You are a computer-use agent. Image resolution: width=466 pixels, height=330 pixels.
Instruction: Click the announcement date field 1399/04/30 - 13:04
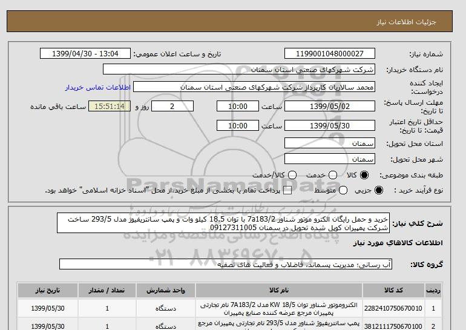[85, 53]
